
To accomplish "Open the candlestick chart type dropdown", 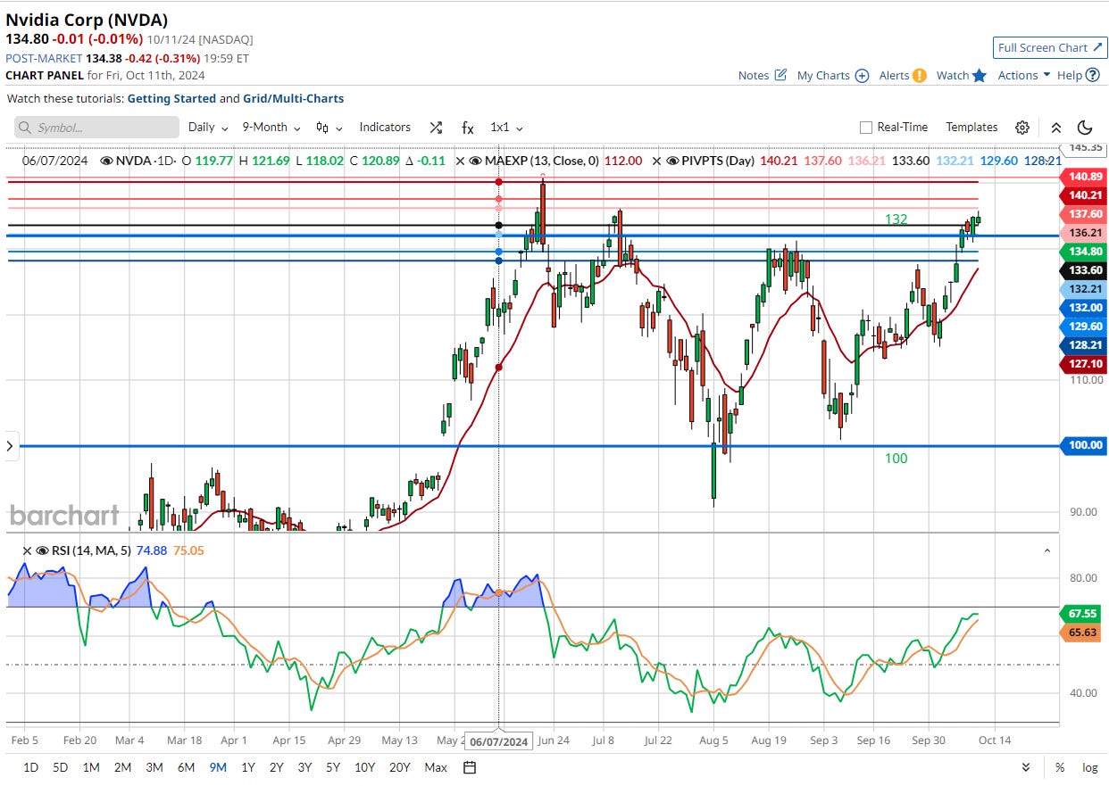I will click(329, 128).
